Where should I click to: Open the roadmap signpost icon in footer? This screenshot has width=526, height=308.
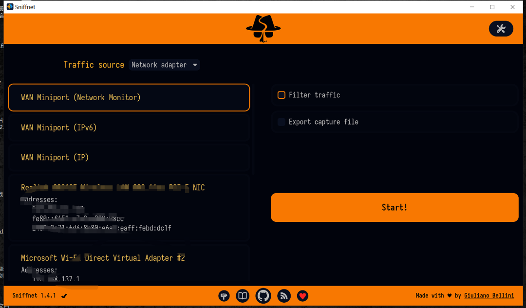coord(224,296)
